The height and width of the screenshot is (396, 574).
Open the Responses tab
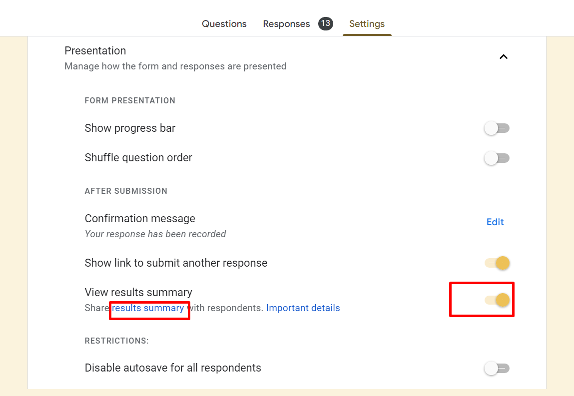[286, 23]
